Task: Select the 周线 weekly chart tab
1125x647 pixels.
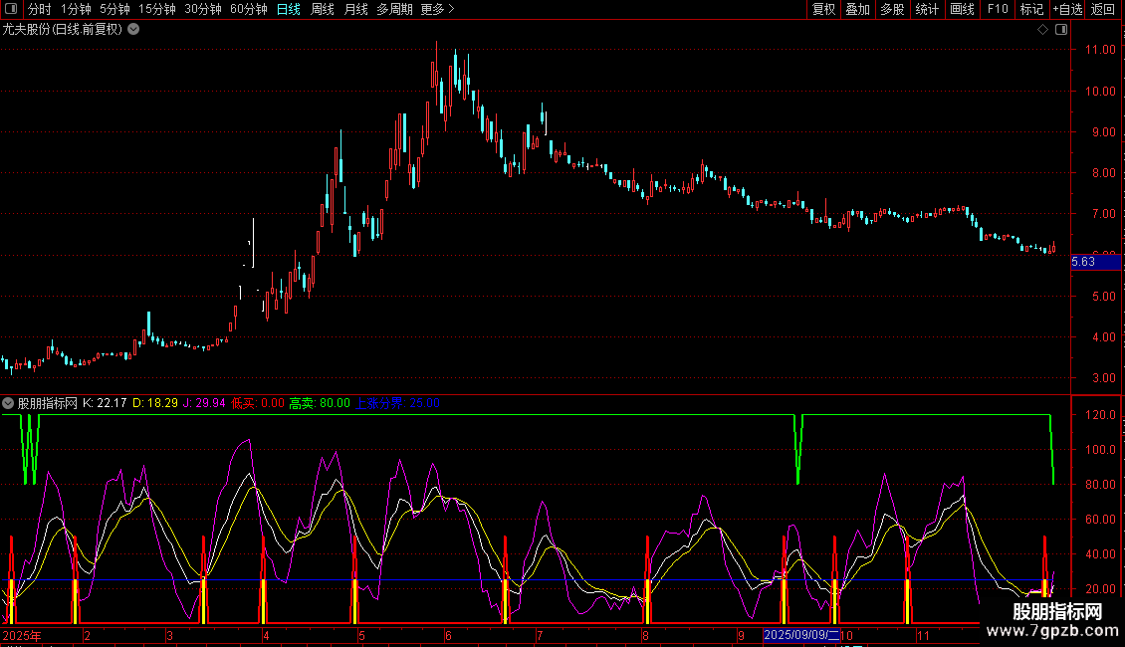Action: tap(323, 10)
